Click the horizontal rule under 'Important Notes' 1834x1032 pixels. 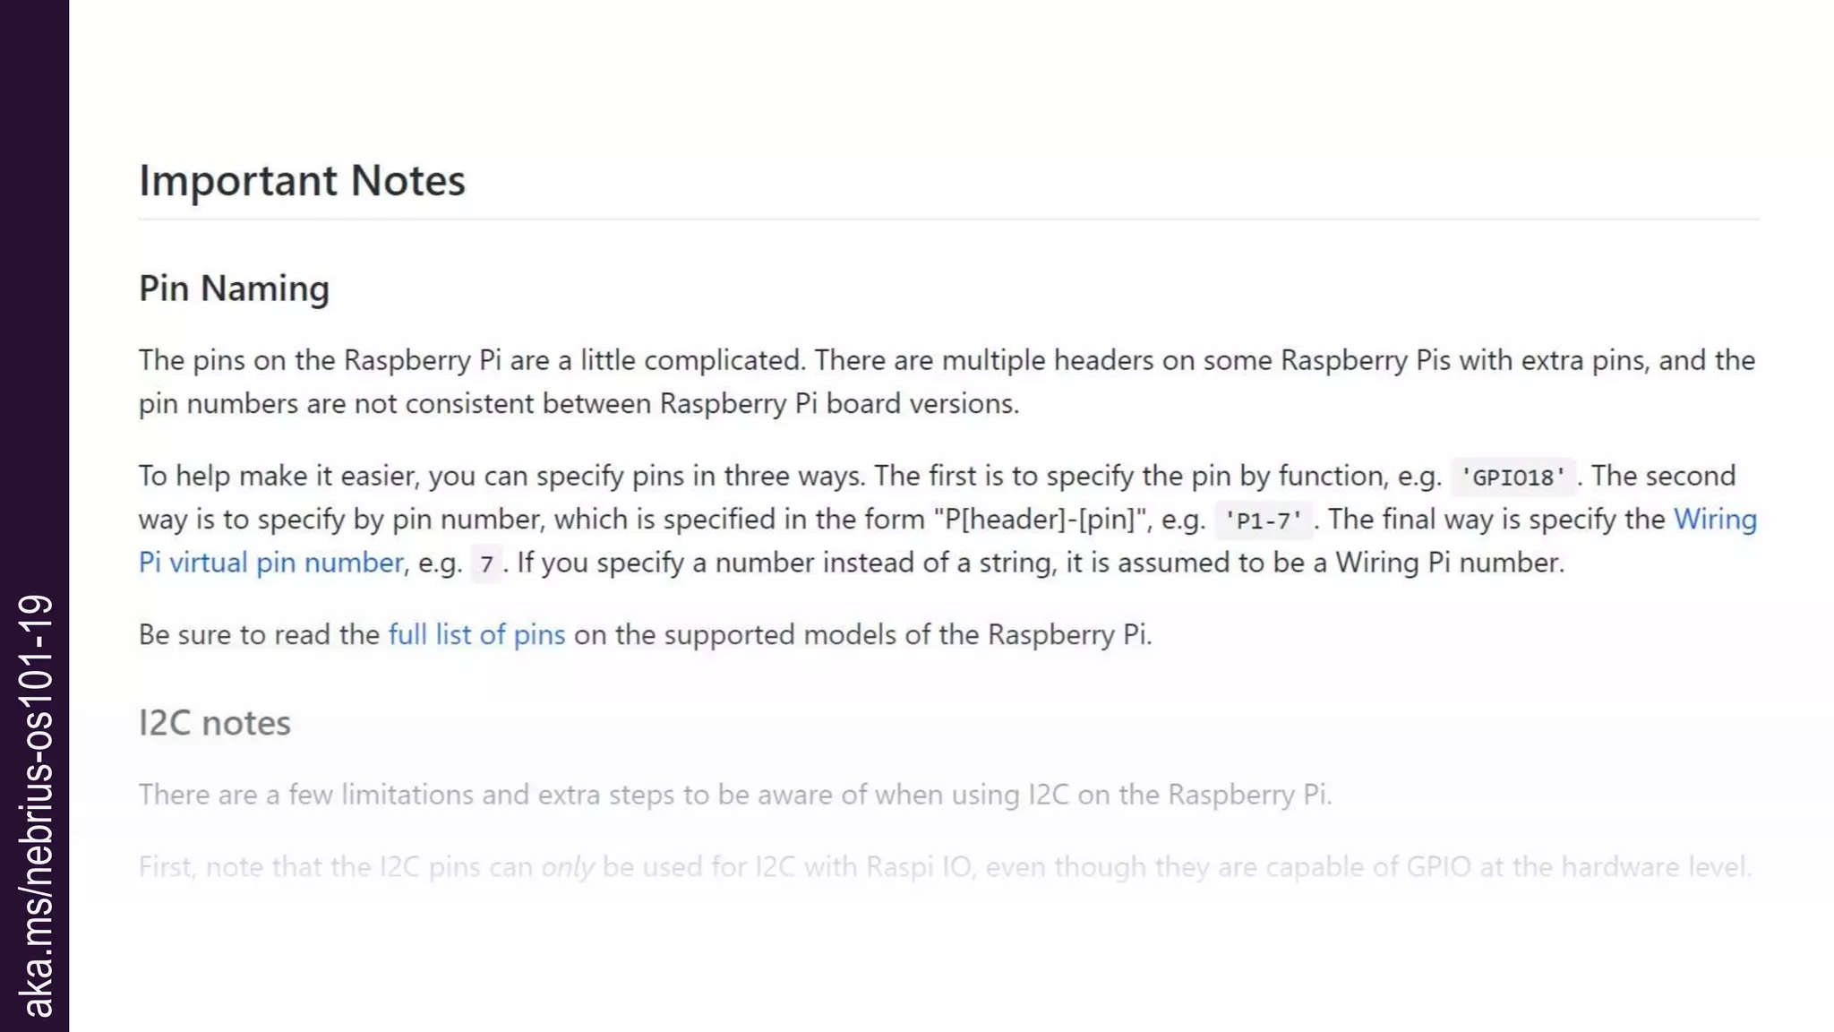948,219
